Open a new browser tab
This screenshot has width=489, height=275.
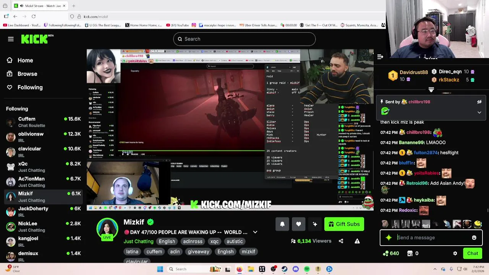74,6
